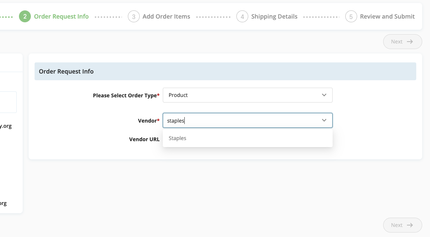Screen dimensions: 430x237
Task: Expand Order Type using its chevron arrow
Action: 324,95
